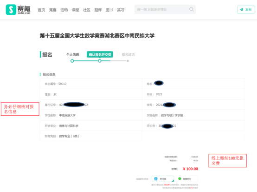
Task: Open the 课程 navigation item
Action: 75,10
